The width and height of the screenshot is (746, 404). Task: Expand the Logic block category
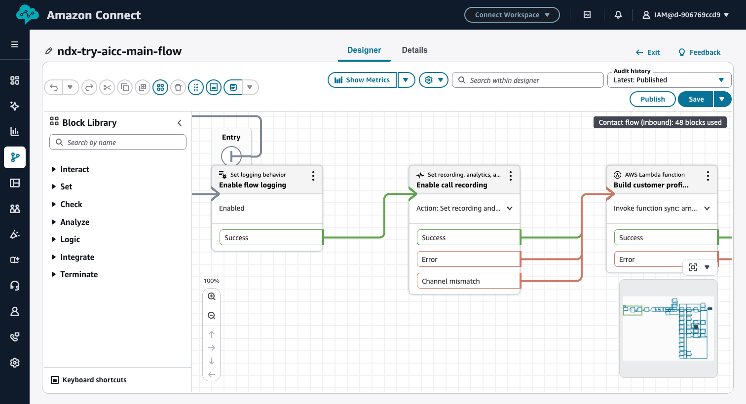(x=66, y=239)
